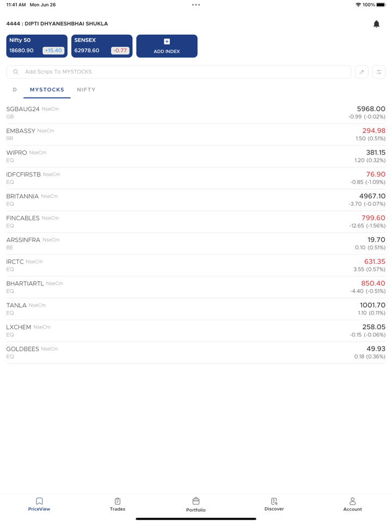Open the SENSEX index card

[102, 46]
